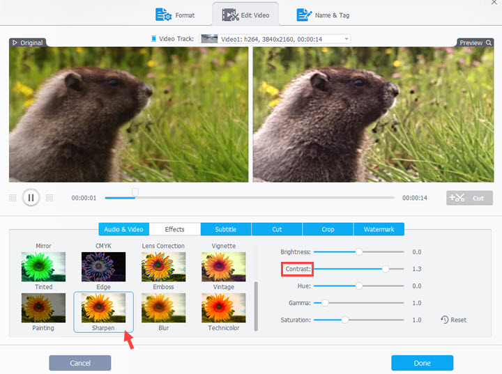Switch to the Subtitle tab
Image resolution: width=502 pixels, height=374 pixels.
[226, 229]
